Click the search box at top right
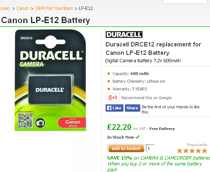 point(185,2)
